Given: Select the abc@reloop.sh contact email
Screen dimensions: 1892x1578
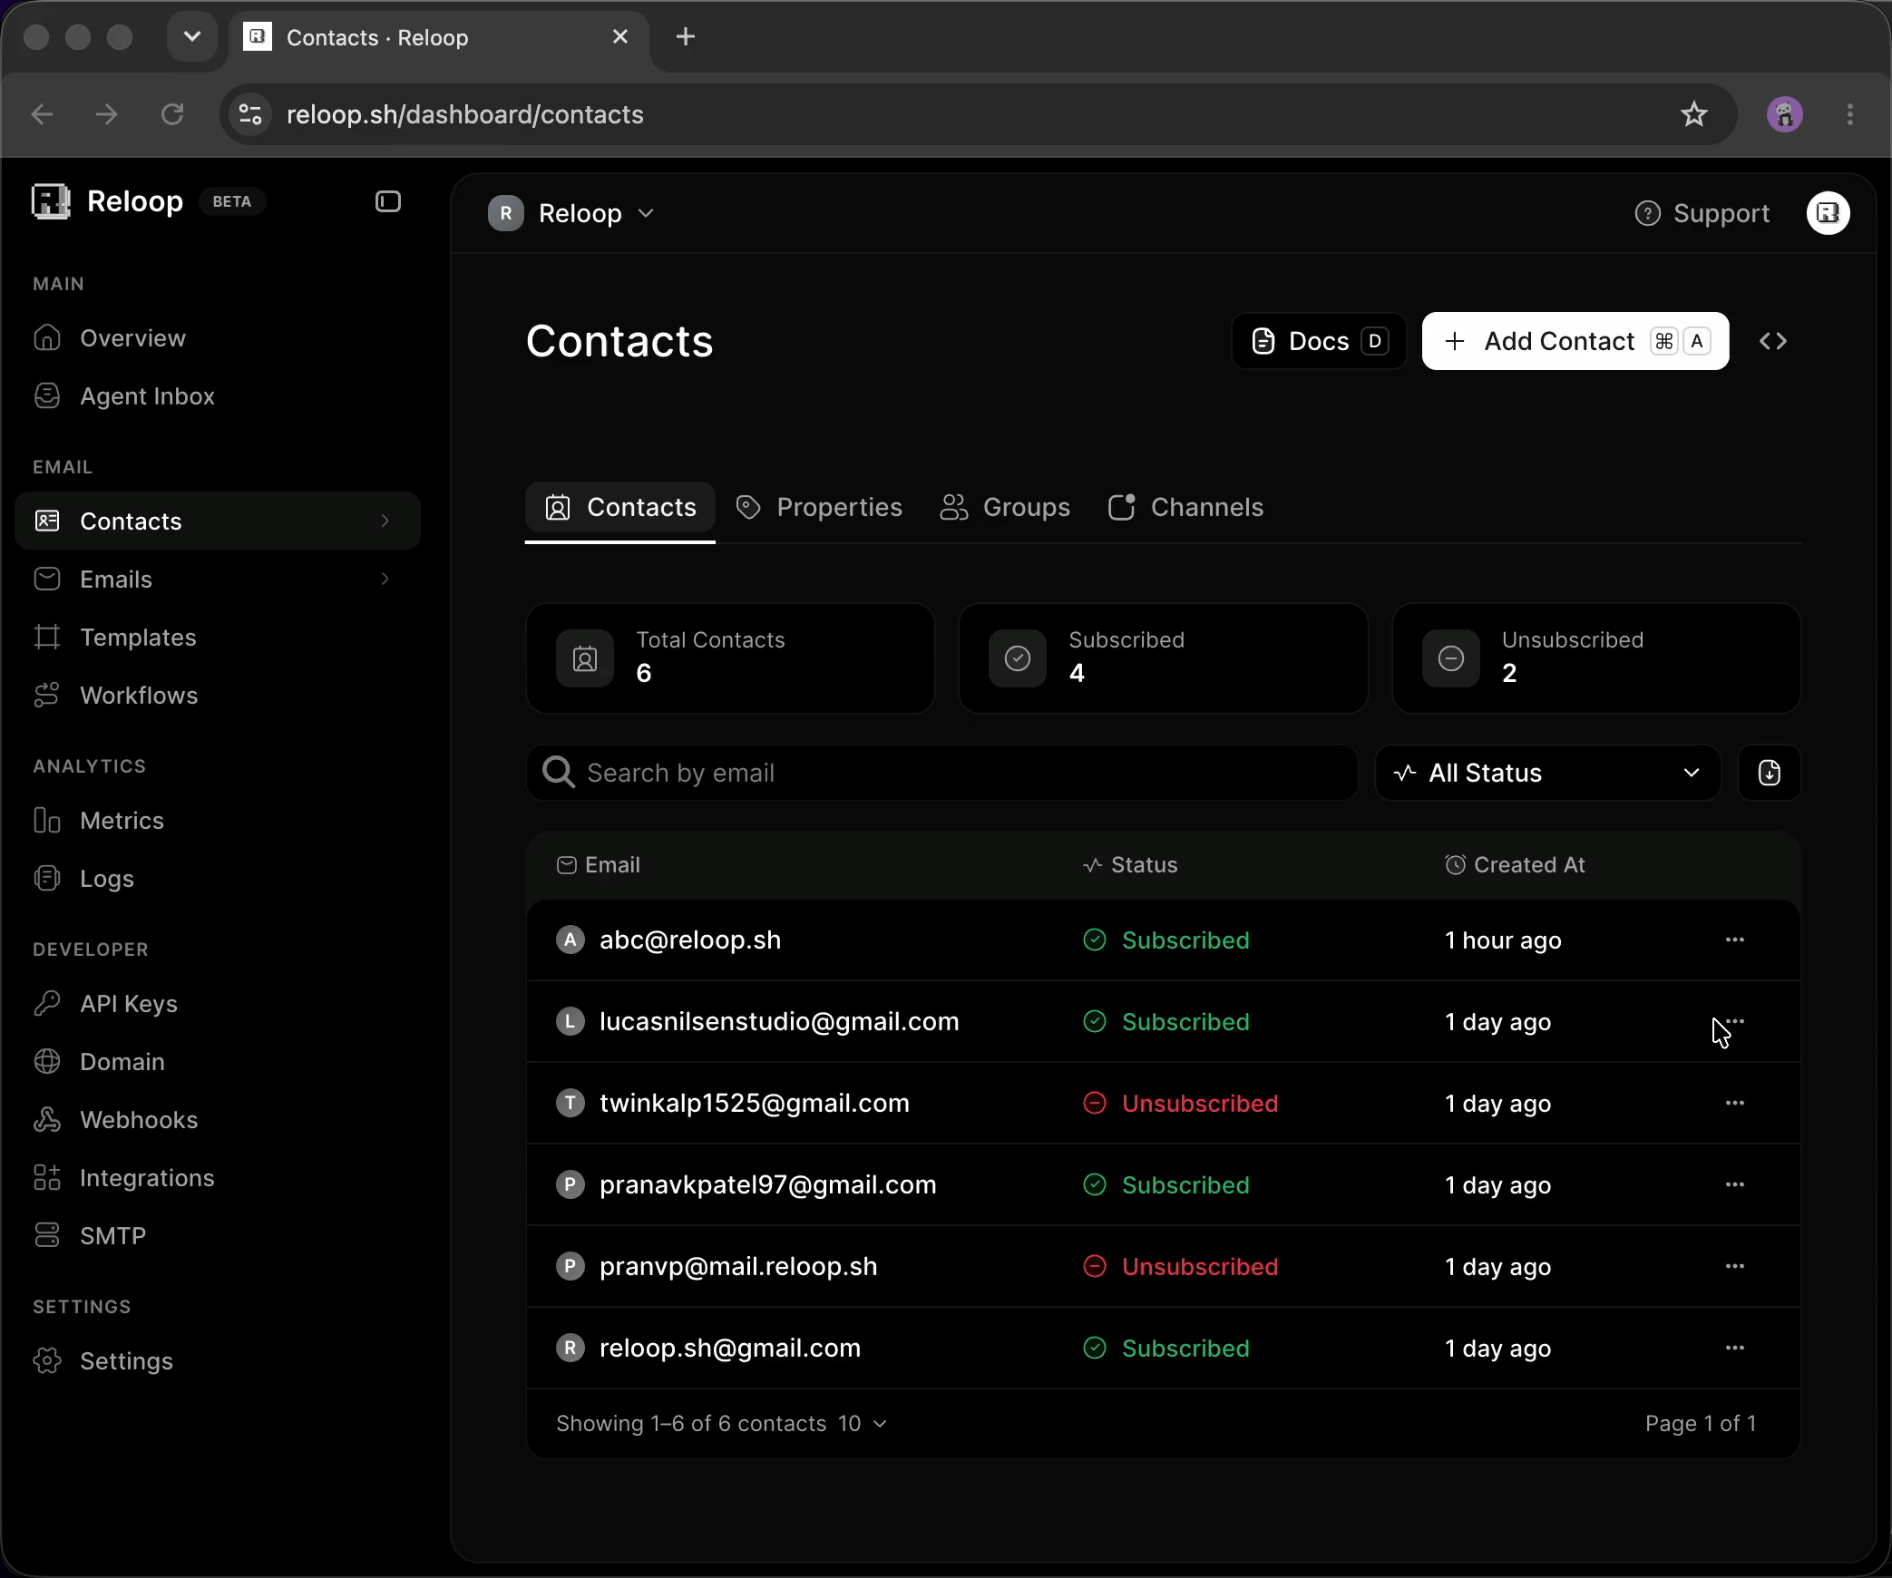Looking at the screenshot, I should 690,940.
